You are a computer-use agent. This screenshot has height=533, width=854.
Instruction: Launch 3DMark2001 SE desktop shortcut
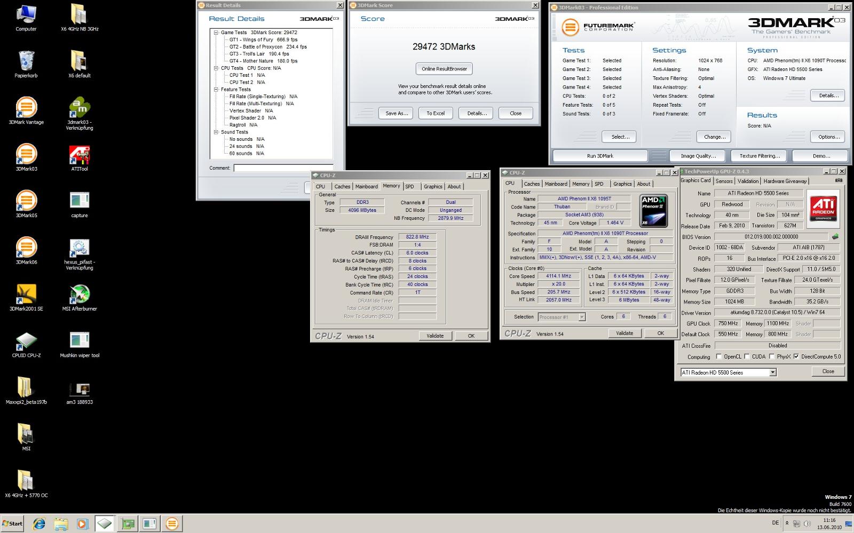[x=26, y=298]
